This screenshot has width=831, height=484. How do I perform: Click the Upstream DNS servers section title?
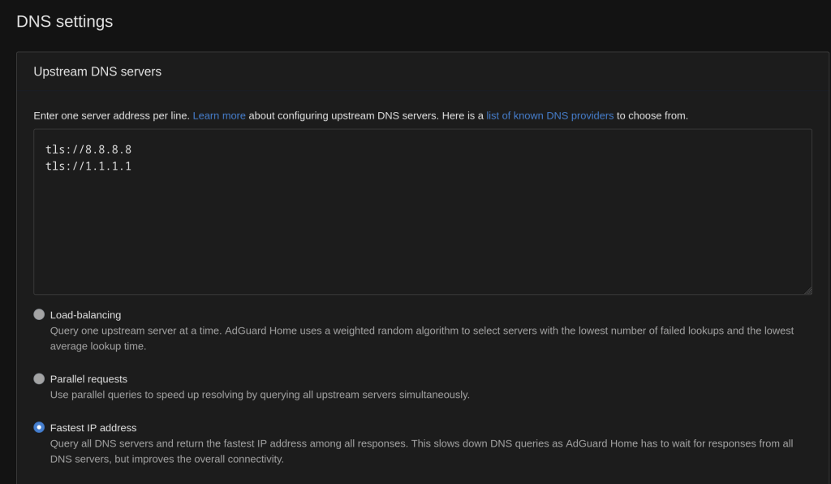click(x=97, y=71)
